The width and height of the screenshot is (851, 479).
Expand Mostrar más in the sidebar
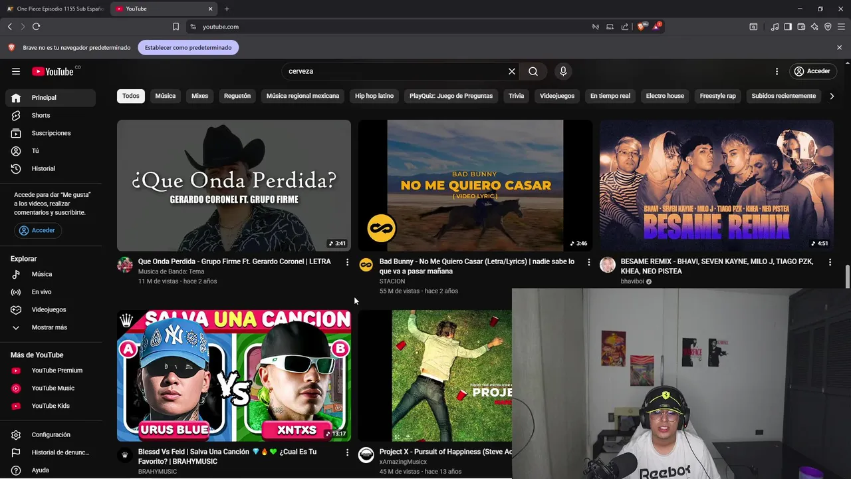pyautogui.click(x=51, y=327)
